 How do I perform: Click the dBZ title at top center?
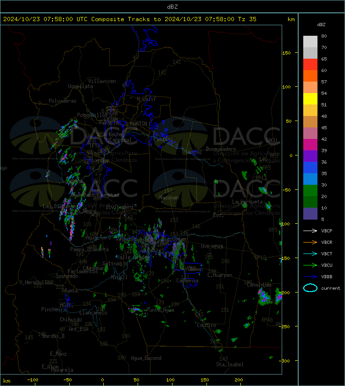click(x=172, y=6)
